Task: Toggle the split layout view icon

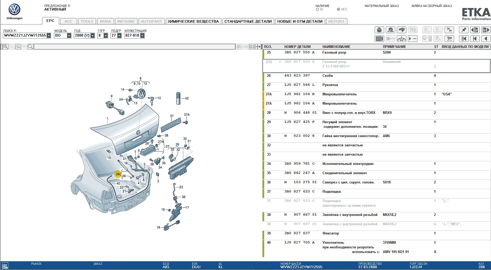Action: (252, 47)
